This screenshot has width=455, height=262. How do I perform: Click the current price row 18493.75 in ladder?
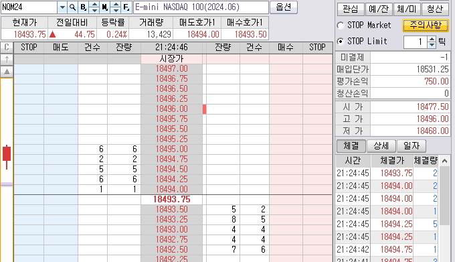[x=171, y=199]
